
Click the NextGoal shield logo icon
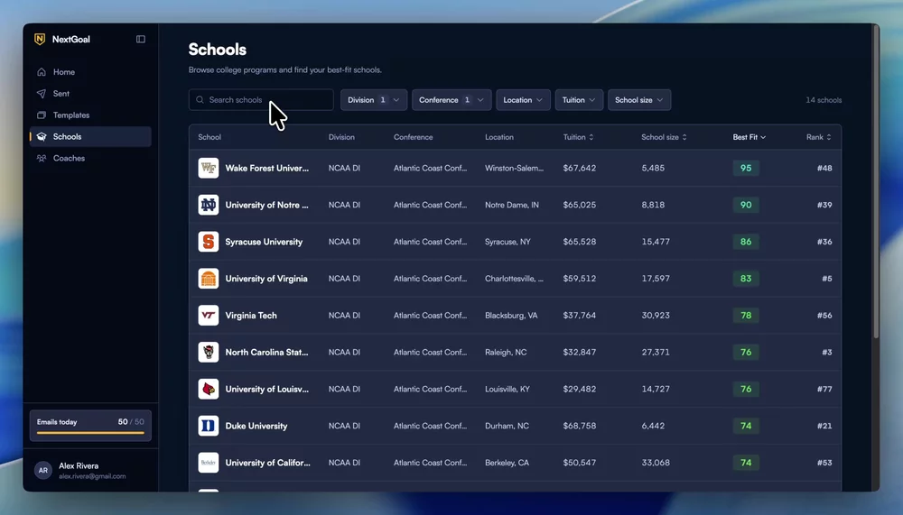pyautogui.click(x=40, y=39)
